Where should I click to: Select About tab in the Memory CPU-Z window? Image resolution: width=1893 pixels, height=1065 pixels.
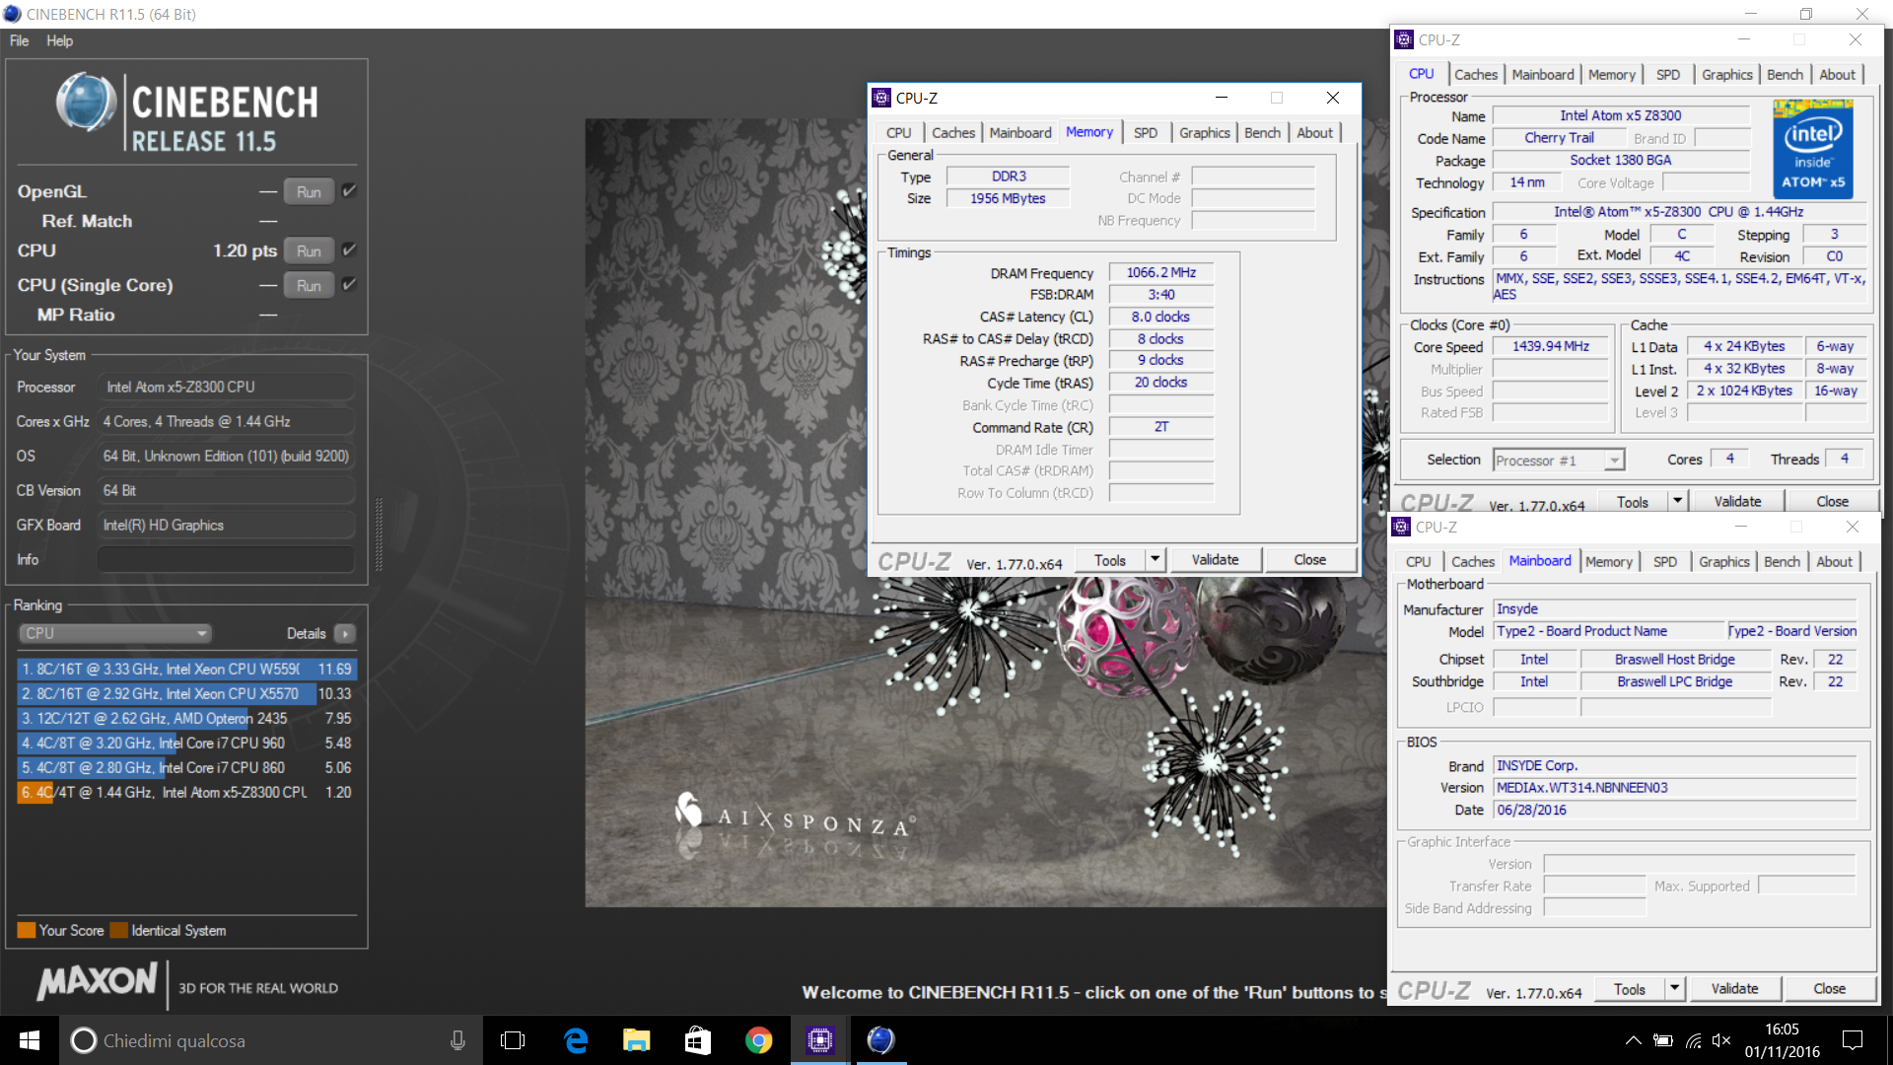[1314, 132]
